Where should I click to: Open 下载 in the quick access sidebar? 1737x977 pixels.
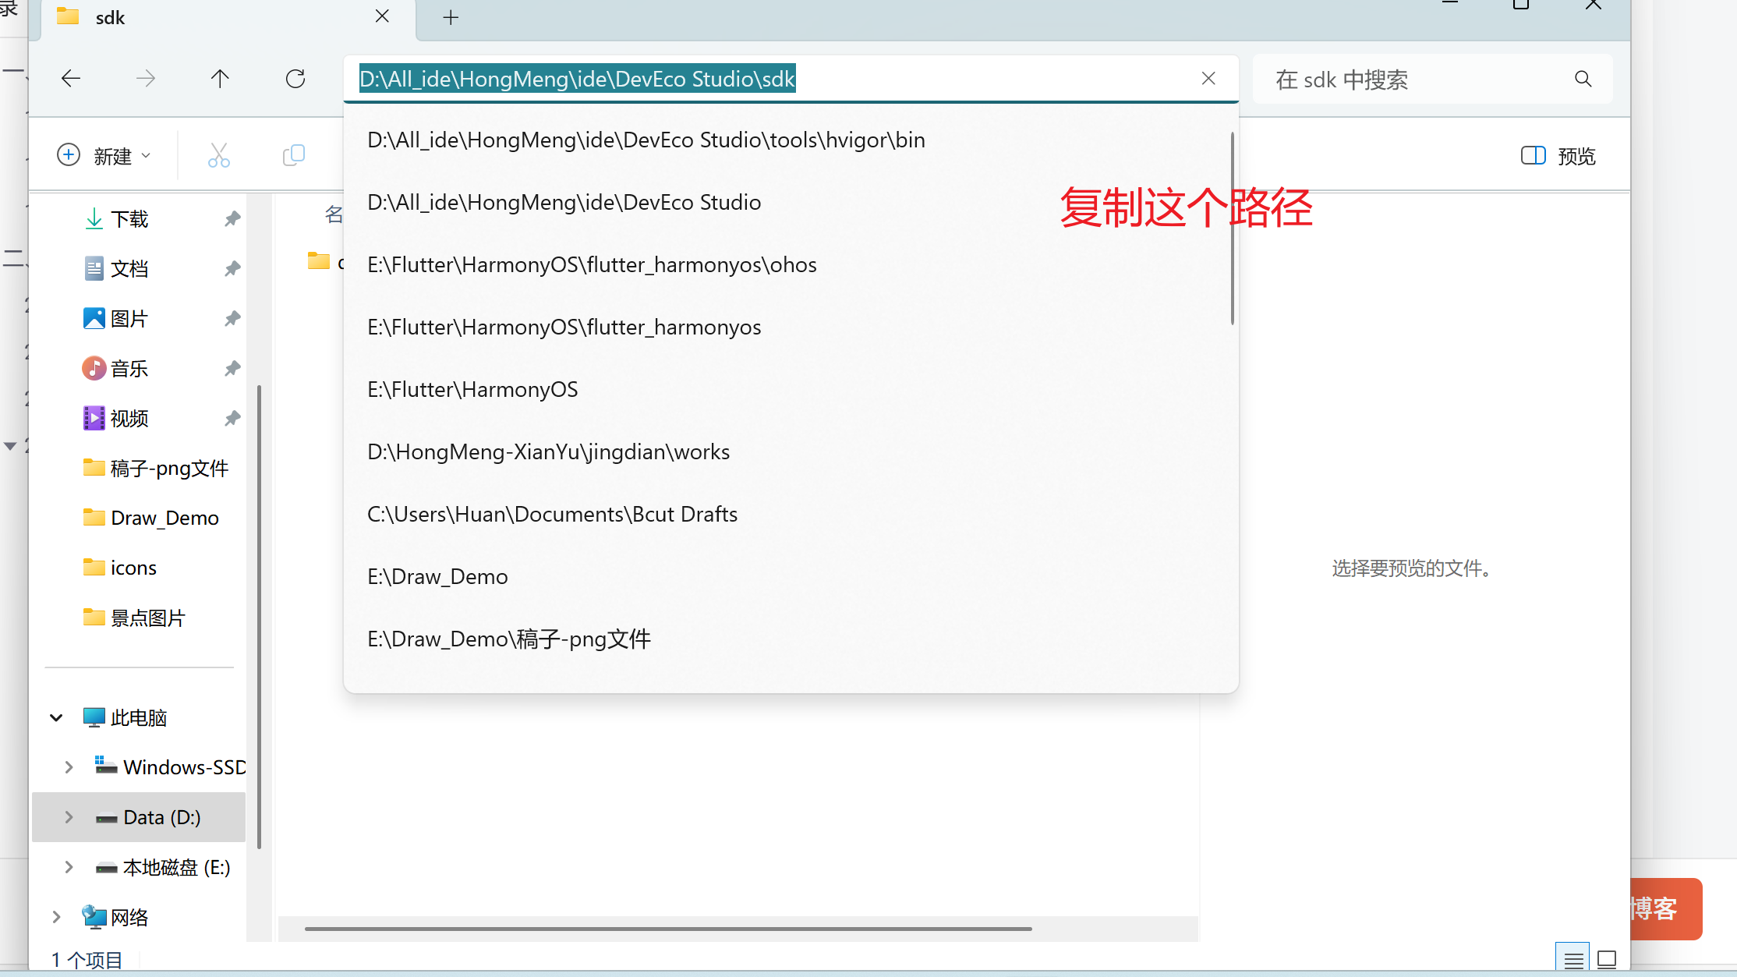tap(129, 219)
